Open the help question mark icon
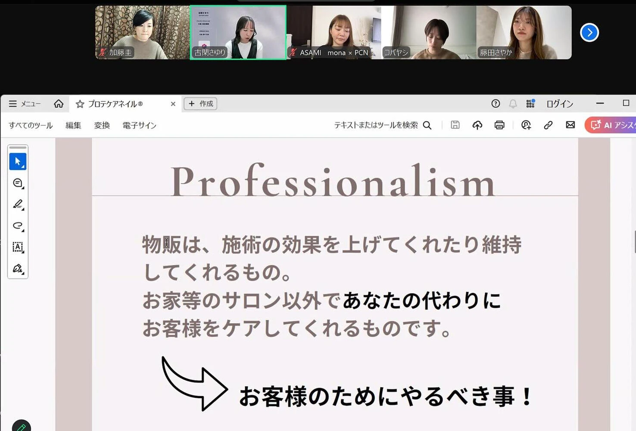 coord(496,103)
